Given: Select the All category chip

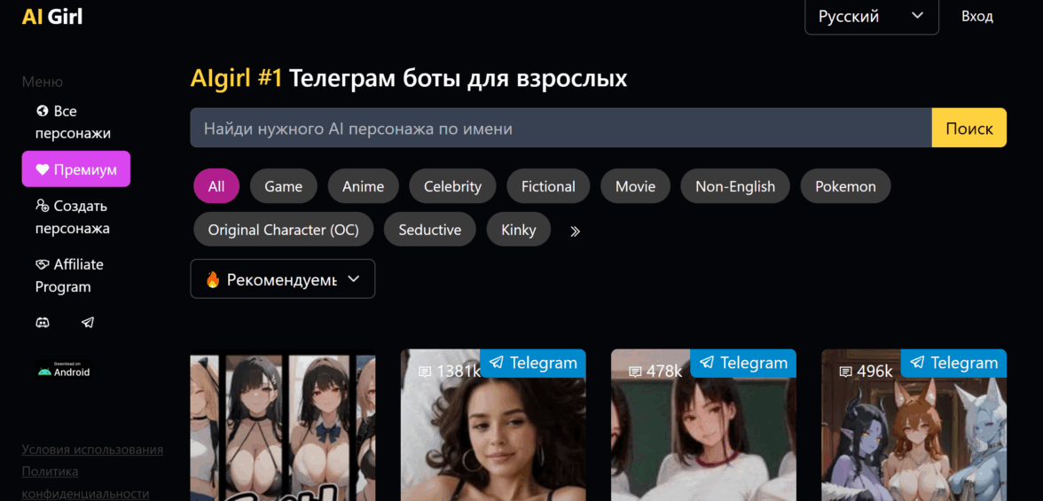Looking at the screenshot, I should point(216,186).
